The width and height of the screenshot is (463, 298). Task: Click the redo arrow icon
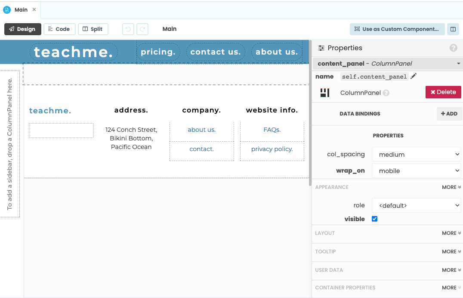(x=142, y=29)
